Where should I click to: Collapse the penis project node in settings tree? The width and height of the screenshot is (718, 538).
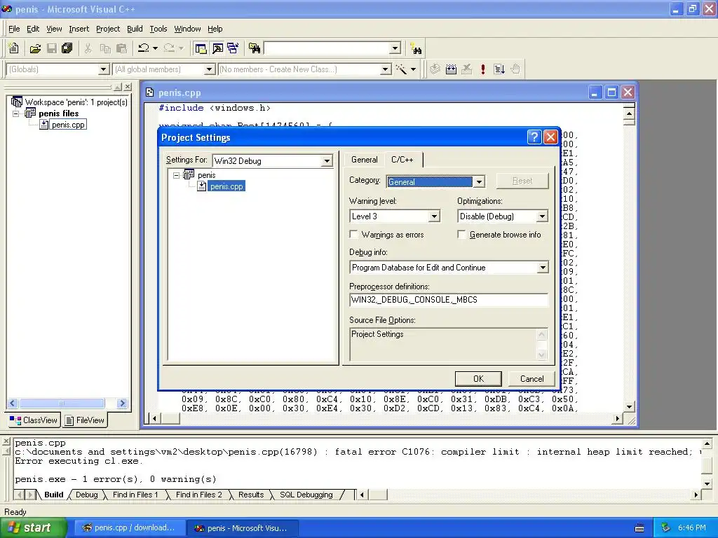176,175
